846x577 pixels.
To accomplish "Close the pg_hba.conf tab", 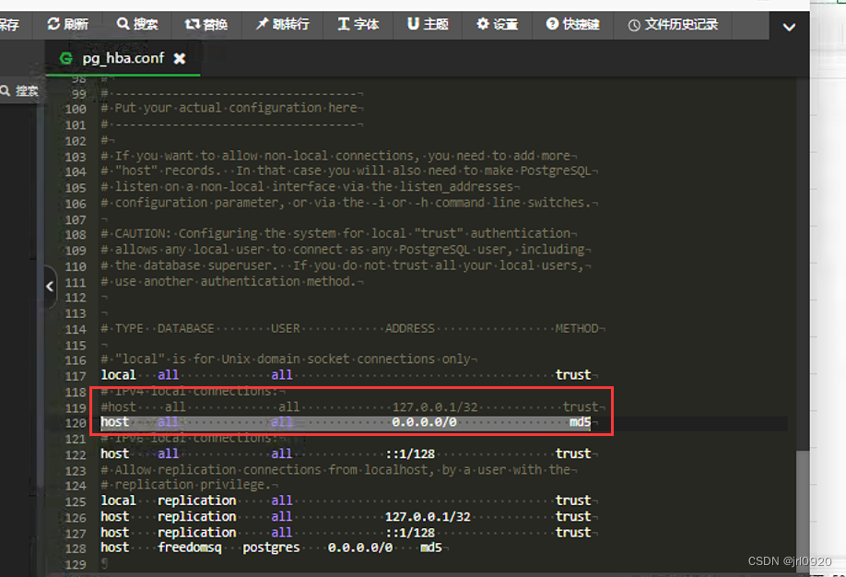I will (x=180, y=56).
